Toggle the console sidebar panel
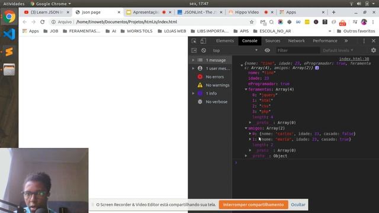The image size is (379, 213). pyautogui.click(x=194, y=50)
